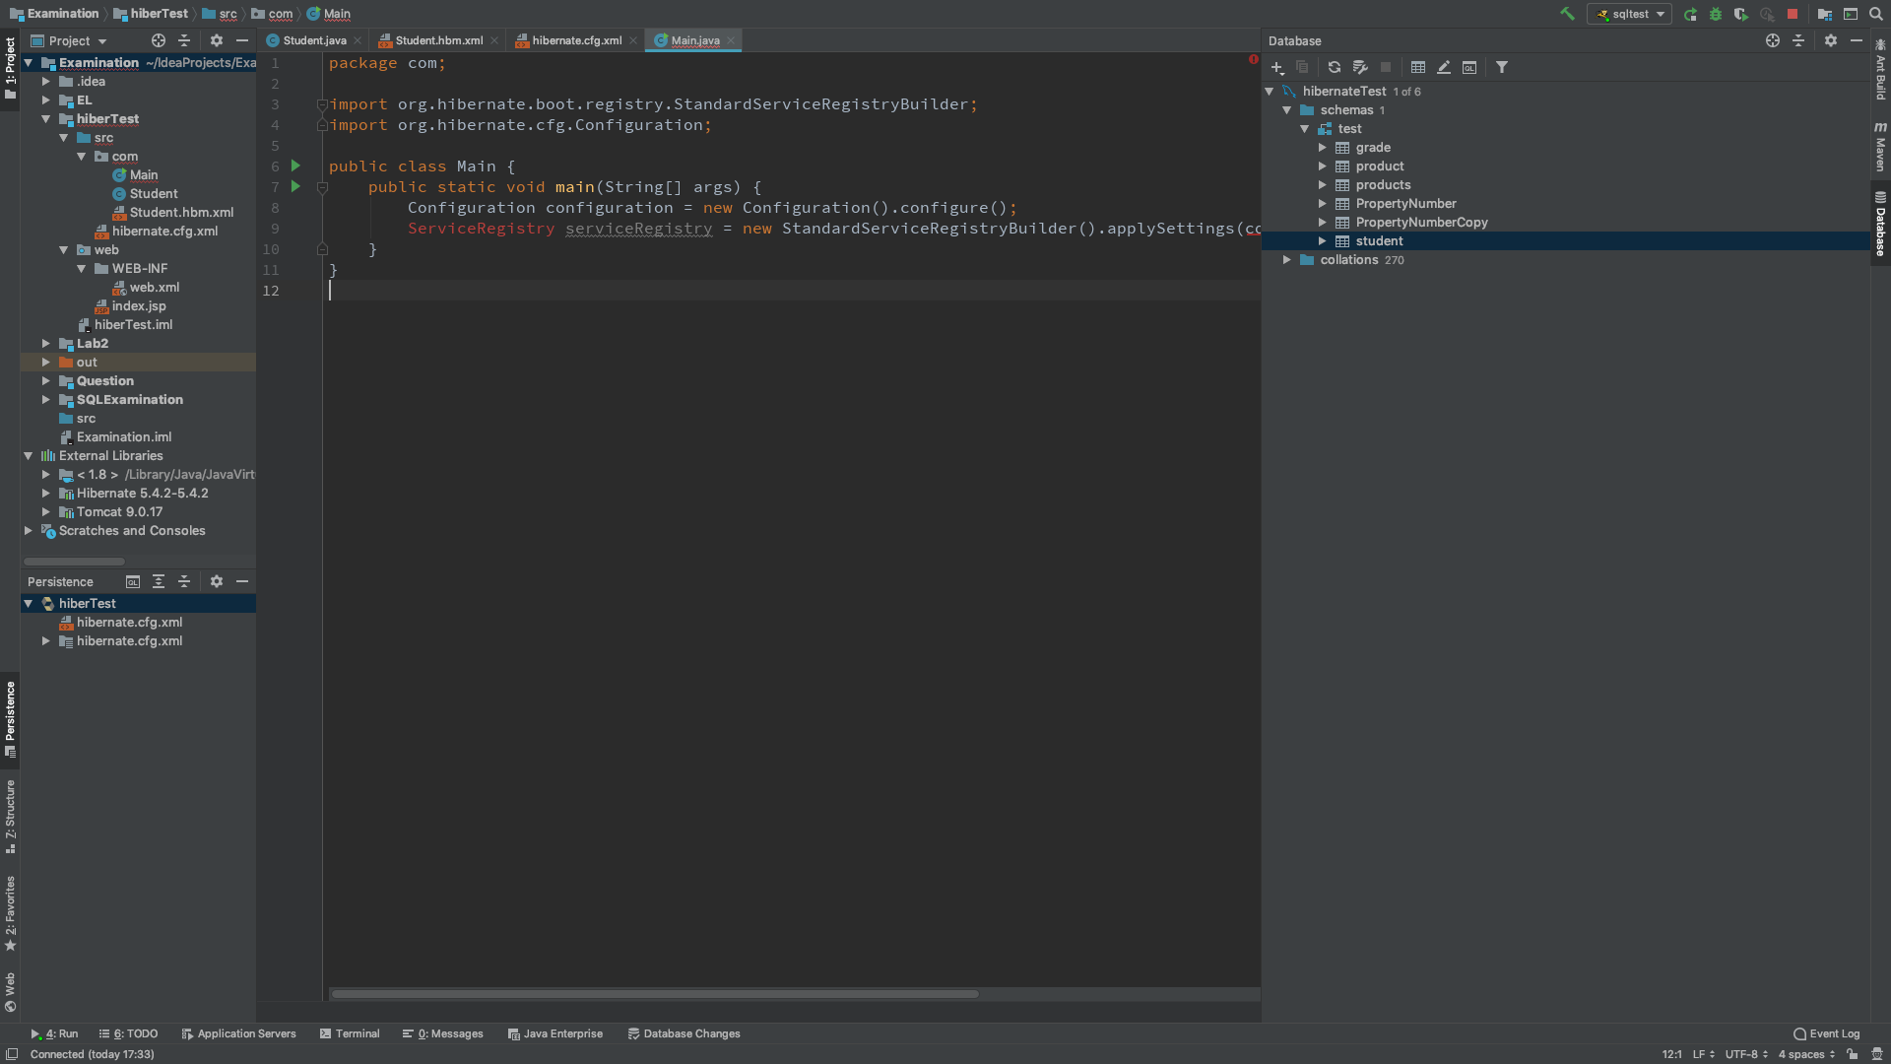Switch to the hibernate.cfg.xml editor tab
Image resolution: width=1891 pixels, height=1064 pixels.
[x=576, y=40]
